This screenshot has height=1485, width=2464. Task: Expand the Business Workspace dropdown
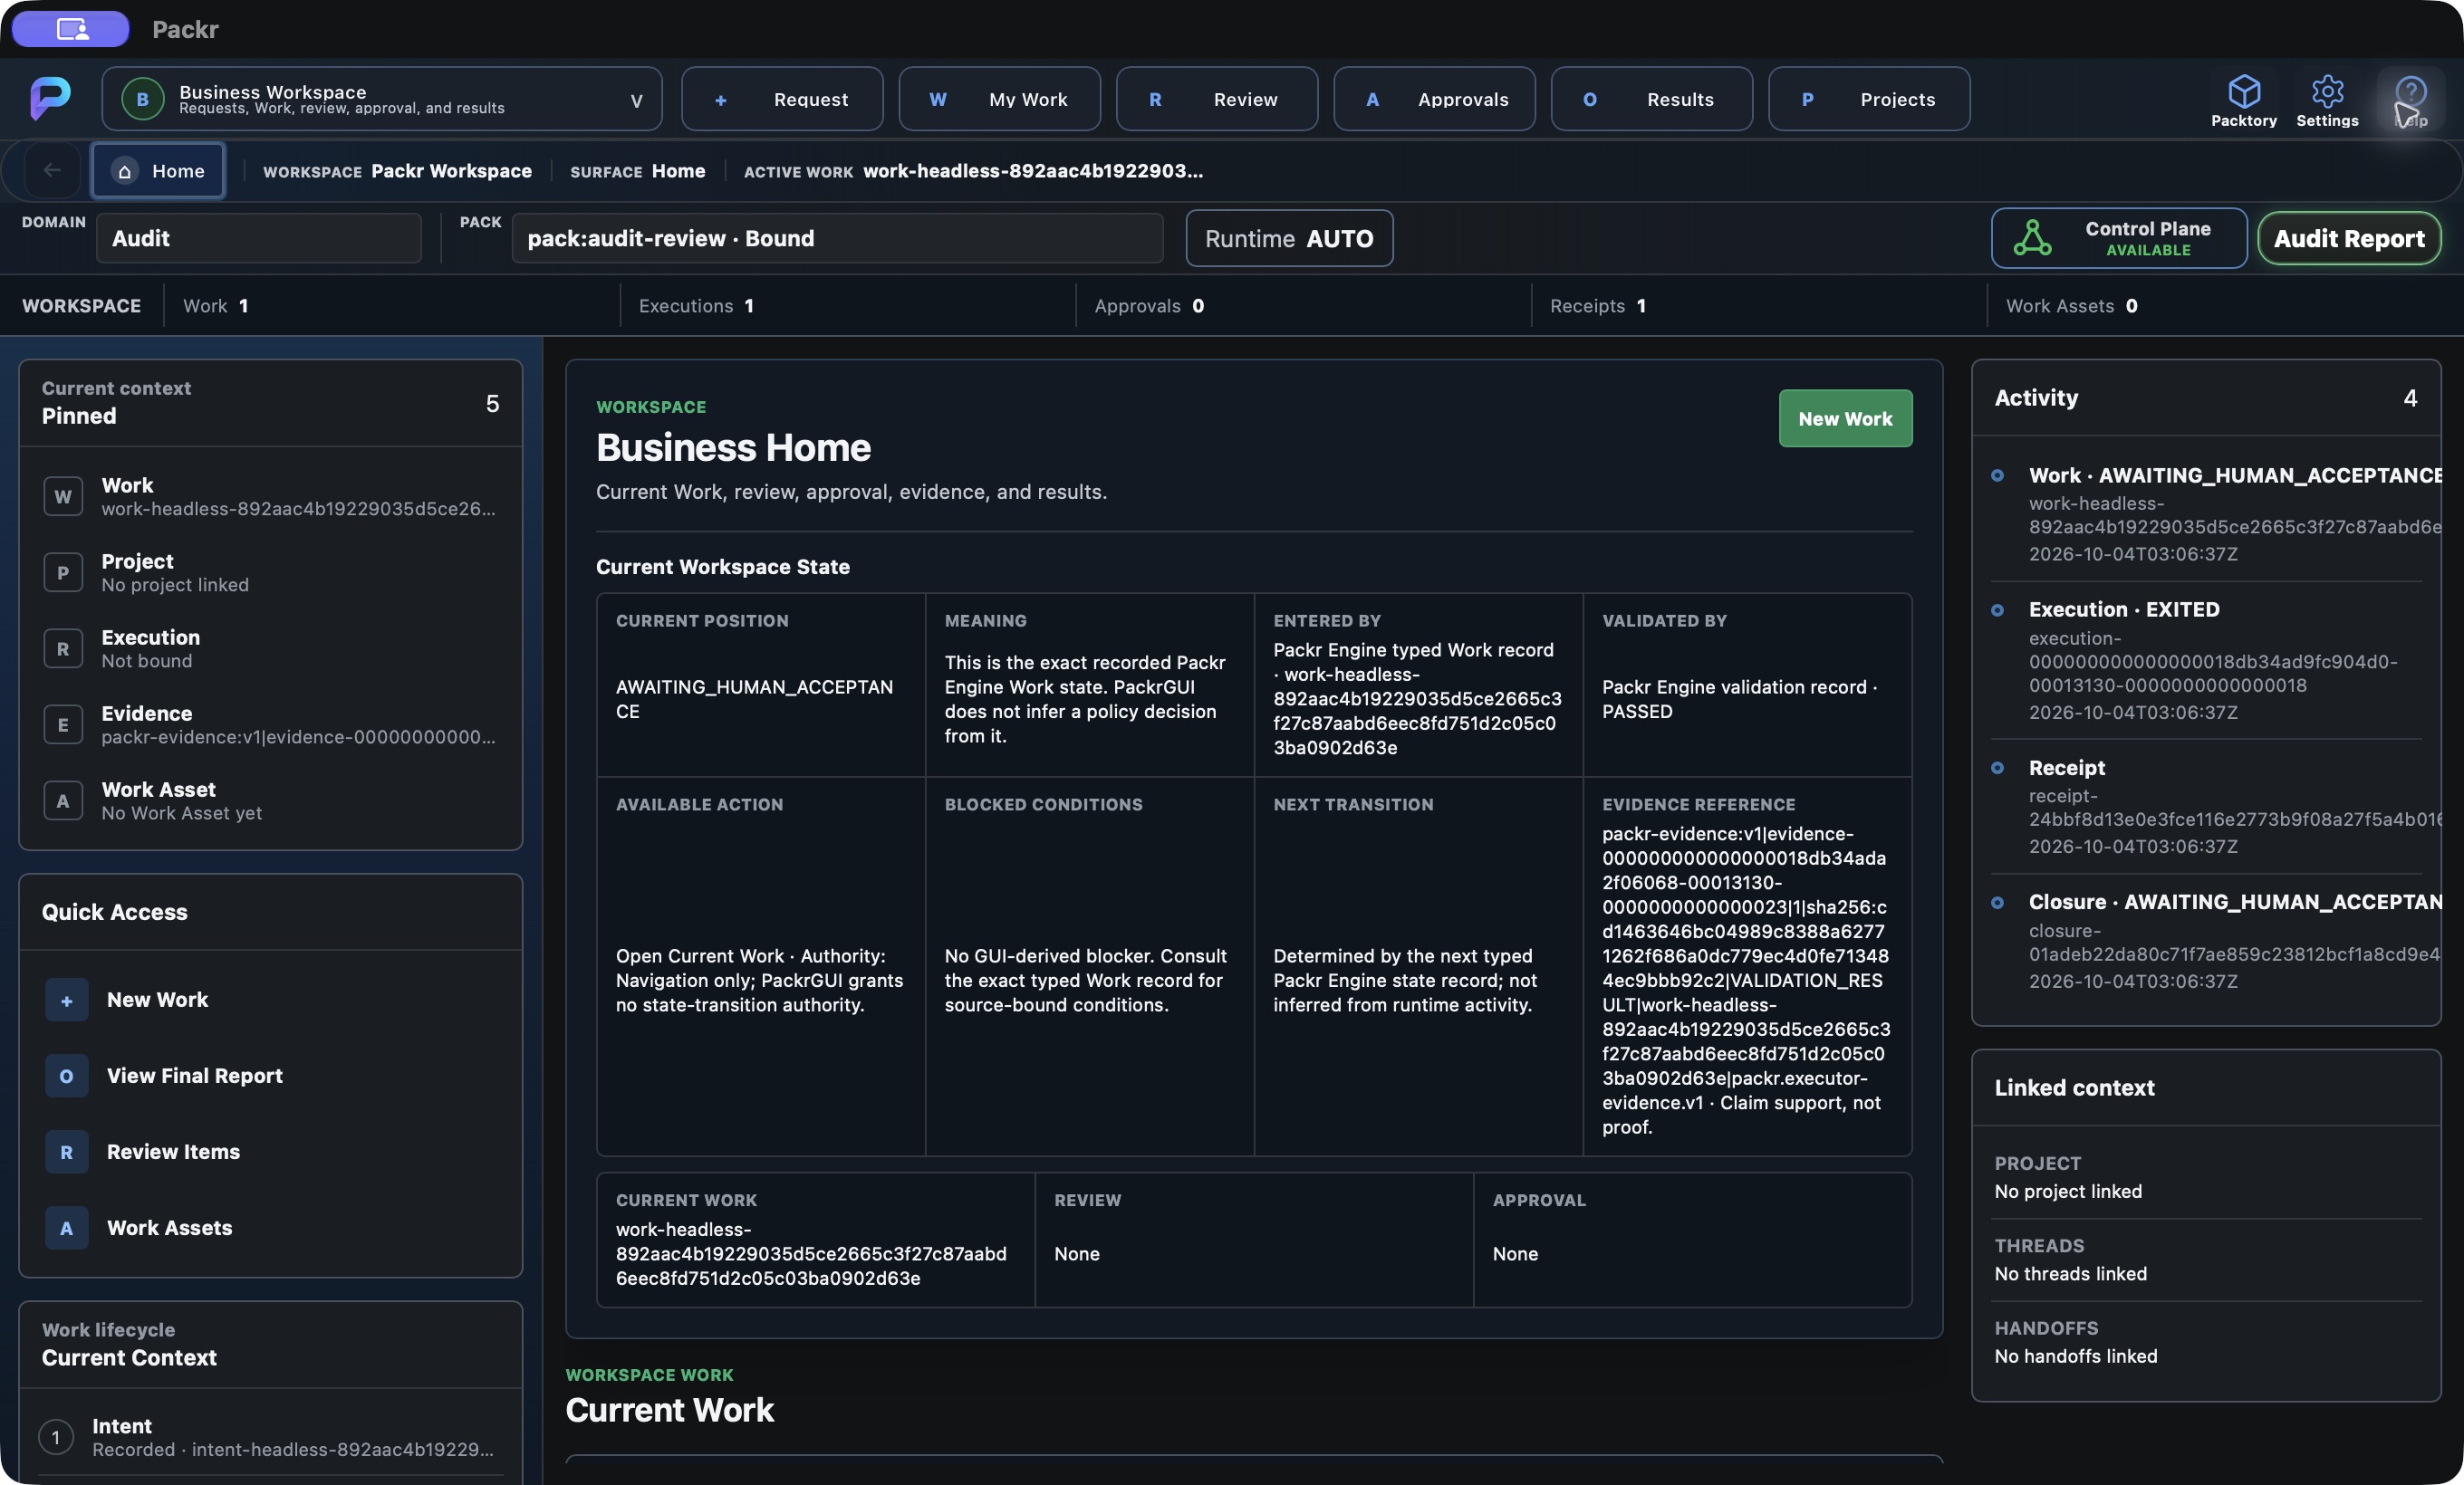point(382,99)
